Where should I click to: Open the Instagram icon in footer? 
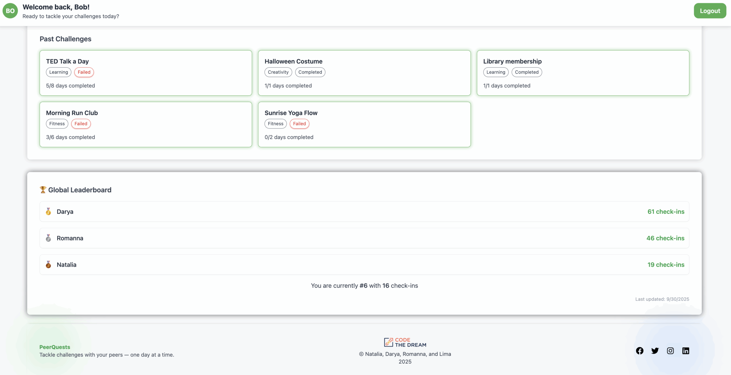pyautogui.click(x=670, y=350)
